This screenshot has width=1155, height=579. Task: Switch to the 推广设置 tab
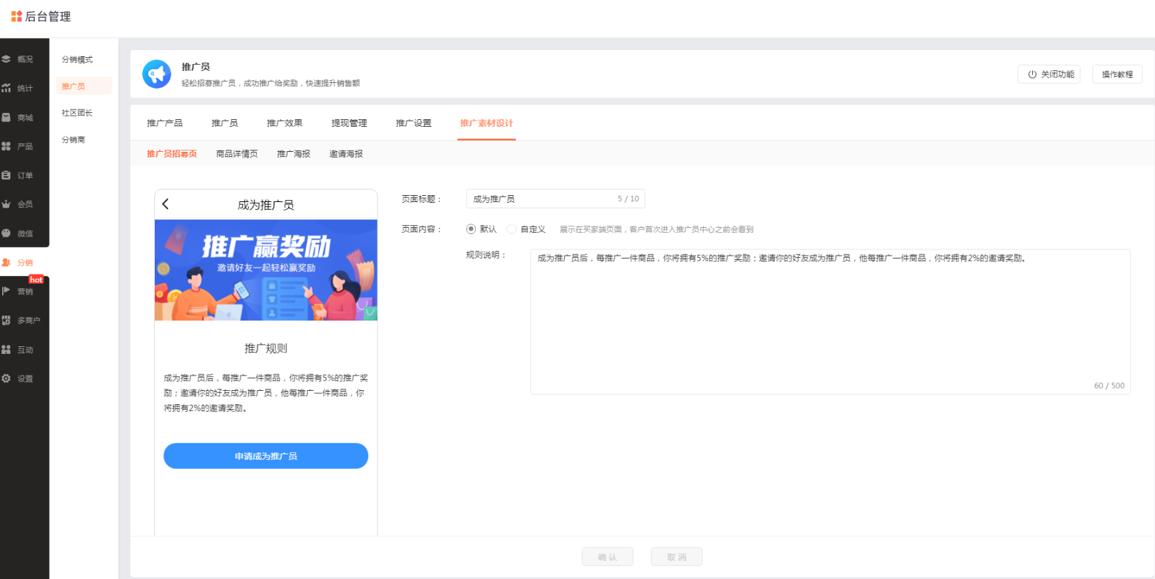click(414, 123)
